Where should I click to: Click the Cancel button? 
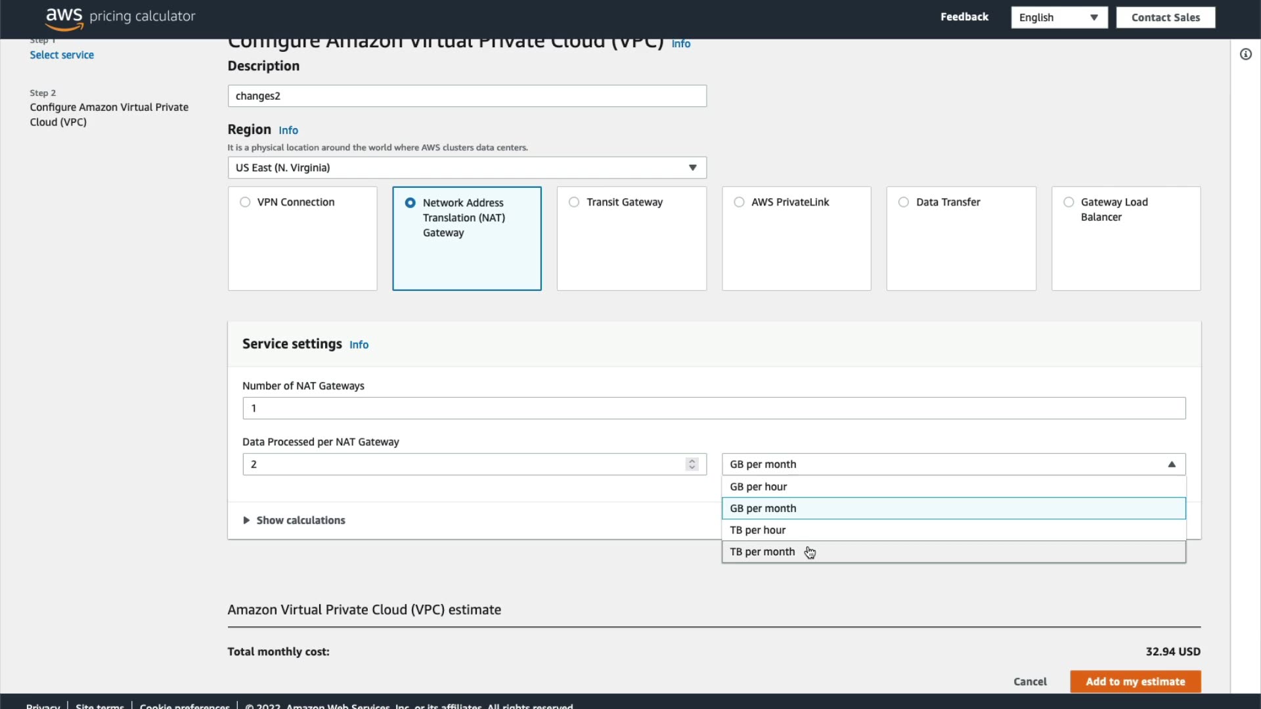1030,681
